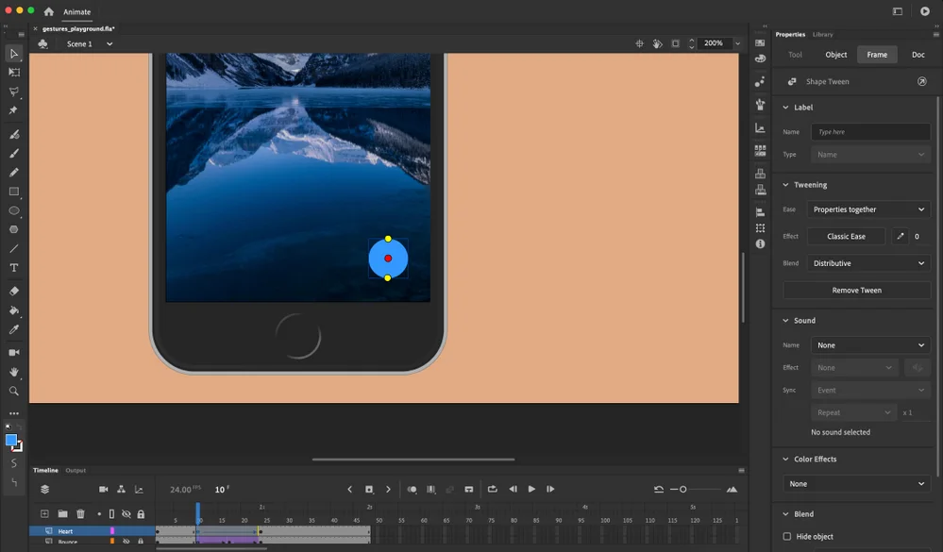943x552 pixels.
Task: Hide the Heart layer
Action: pos(125,530)
